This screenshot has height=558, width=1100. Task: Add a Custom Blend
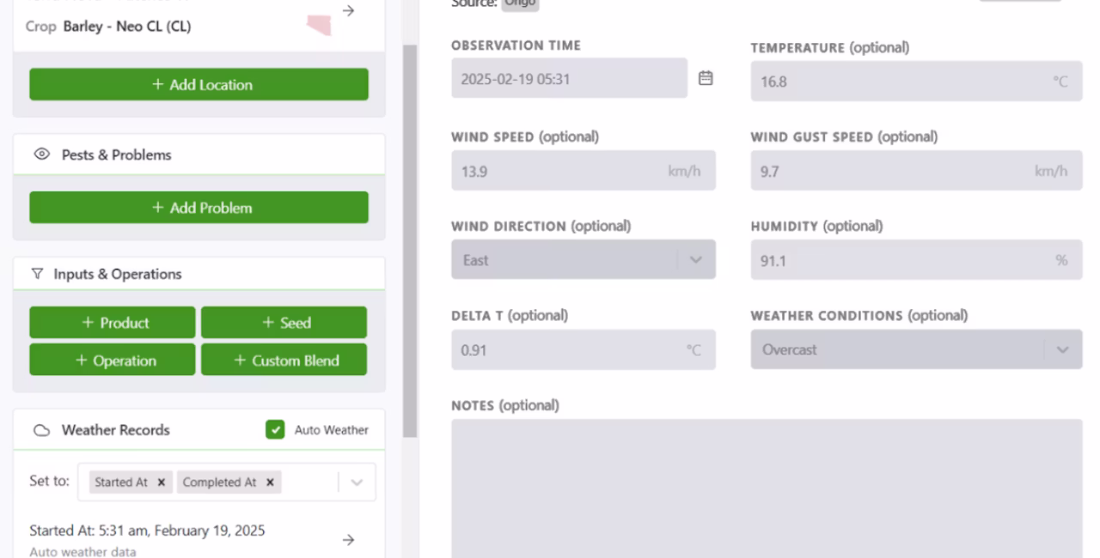tap(284, 361)
